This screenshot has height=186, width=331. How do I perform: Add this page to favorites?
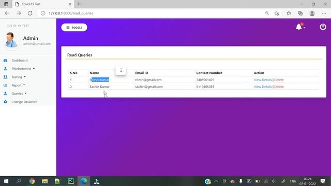(x=277, y=13)
